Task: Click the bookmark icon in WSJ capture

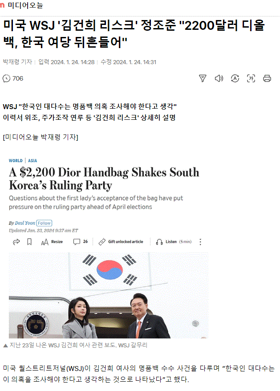Action: [29, 242]
